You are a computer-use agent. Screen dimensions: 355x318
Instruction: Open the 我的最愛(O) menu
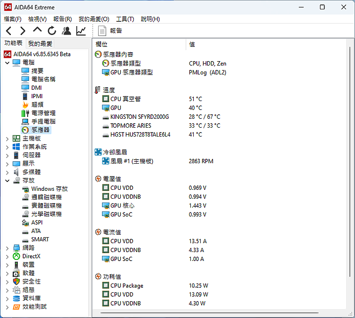pos(94,19)
